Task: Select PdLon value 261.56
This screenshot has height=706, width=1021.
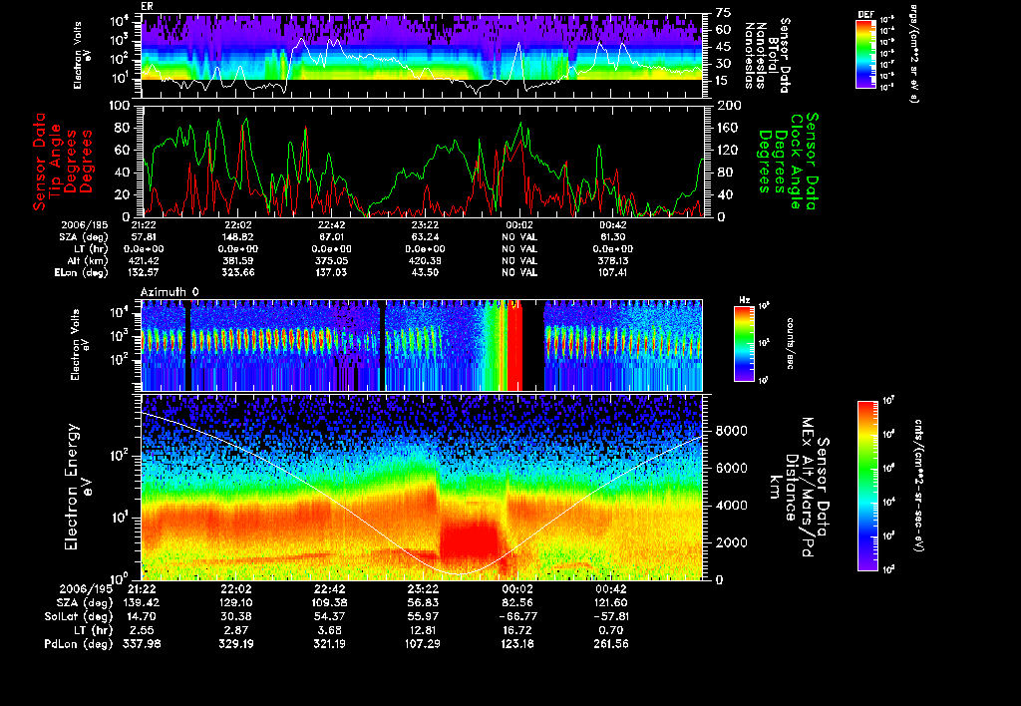Action: point(611,643)
